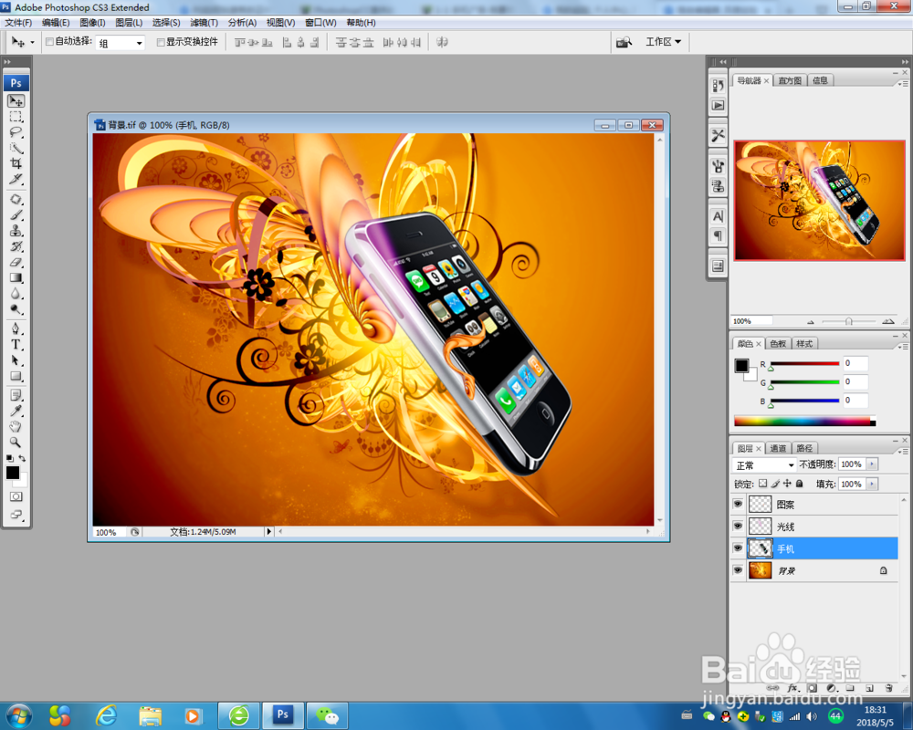Viewport: 913px width, 730px height.
Task: Switch to the 色板 tab
Action: (x=778, y=343)
